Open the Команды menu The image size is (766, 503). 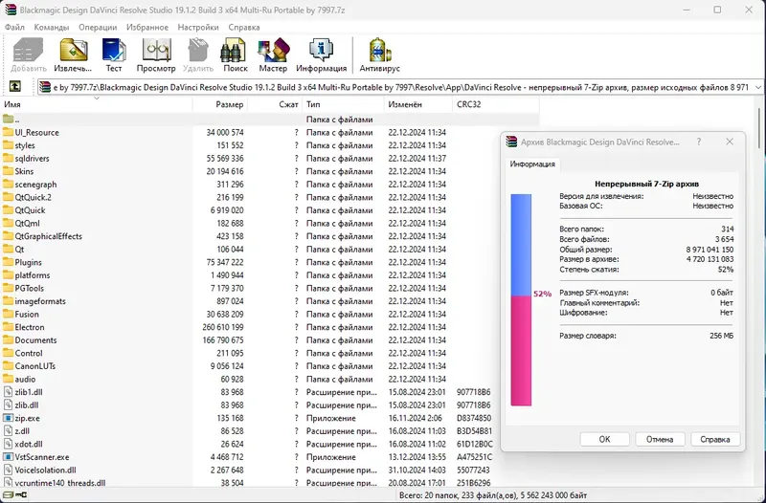pos(52,28)
